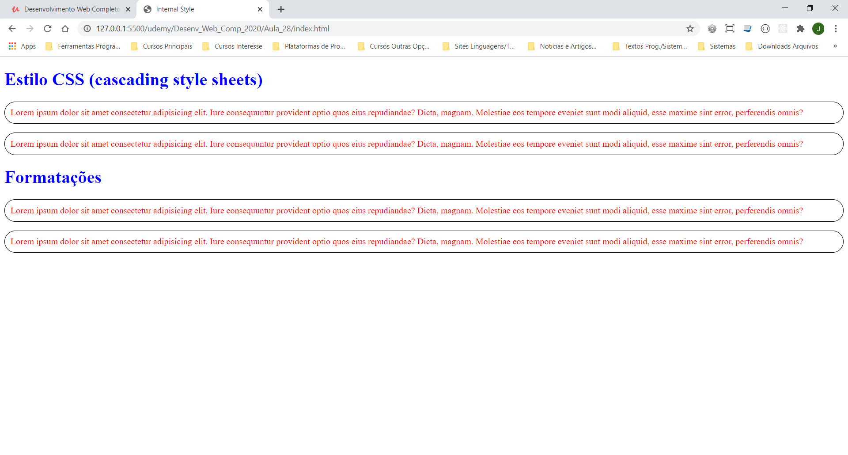Click the first extension icon after the star
Viewport: 848px width, 455px height.
pos(712,29)
